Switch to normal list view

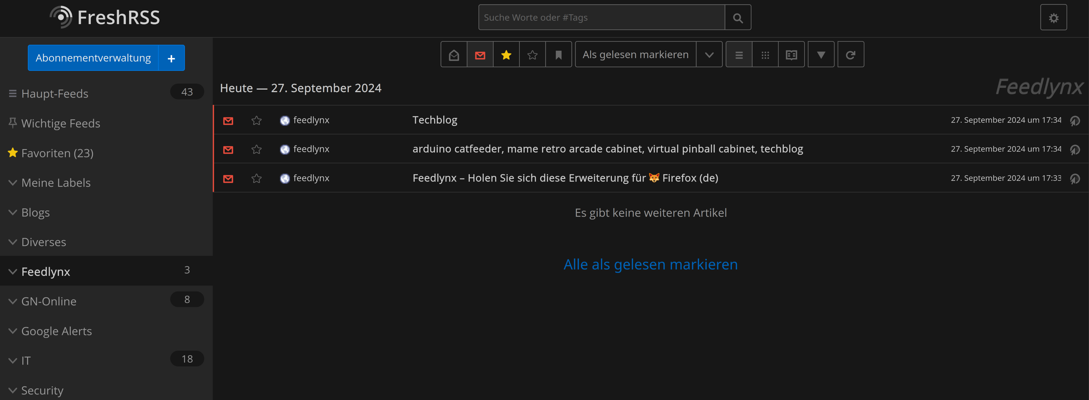(739, 54)
